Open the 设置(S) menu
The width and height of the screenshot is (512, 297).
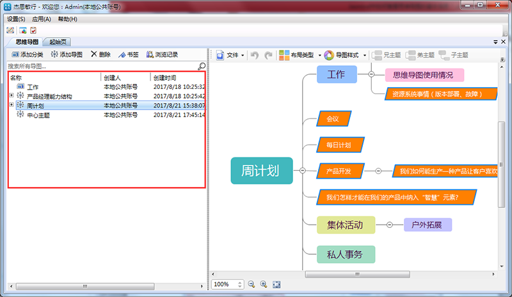point(16,19)
